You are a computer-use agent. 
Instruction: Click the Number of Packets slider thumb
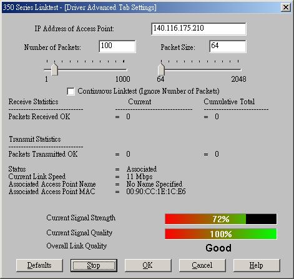pos(54,69)
